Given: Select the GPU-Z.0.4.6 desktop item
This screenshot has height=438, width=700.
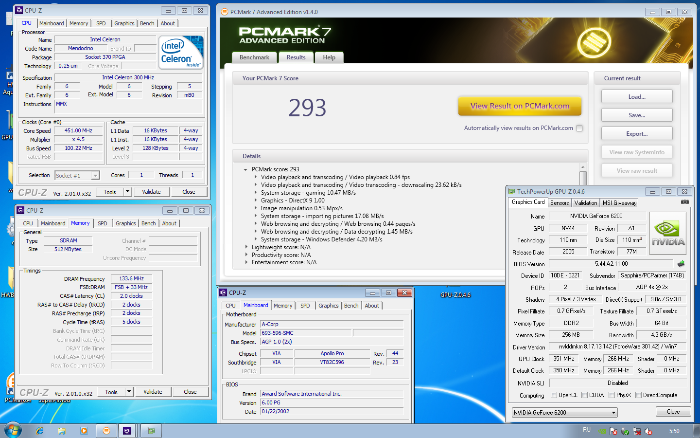Looking at the screenshot, I should click(x=455, y=294).
